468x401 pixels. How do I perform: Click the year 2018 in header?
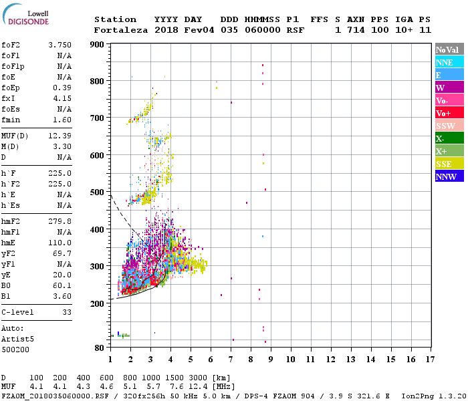(x=166, y=30)
